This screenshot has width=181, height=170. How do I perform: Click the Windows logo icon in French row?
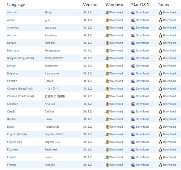click(x=107, y=165)
